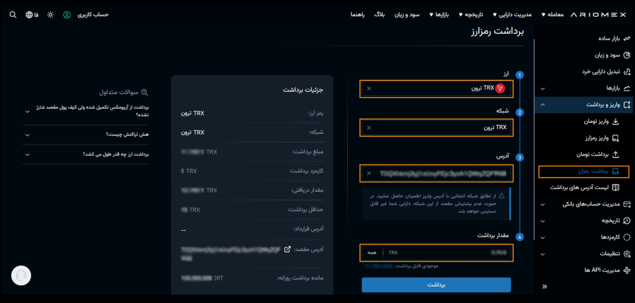Viewport: 635px width, 303px height.
Task: Expand the بازارها sidebar section
Action: pyautogui.click(x=582, y=88)
